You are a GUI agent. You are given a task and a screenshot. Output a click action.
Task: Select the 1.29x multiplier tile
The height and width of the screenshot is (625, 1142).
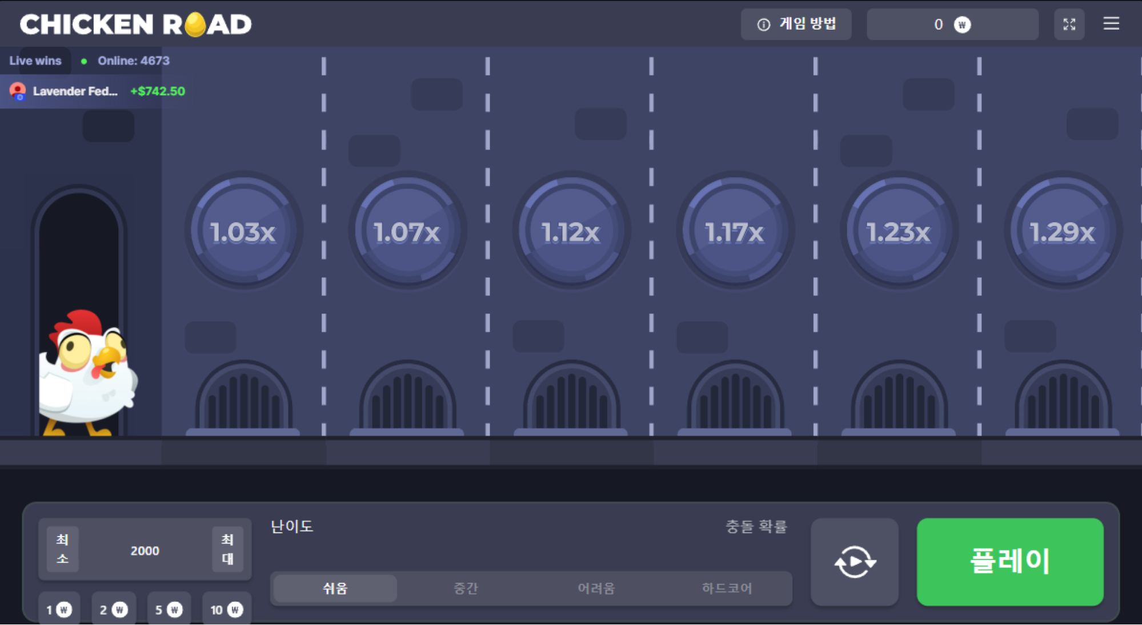(1063, 231)
